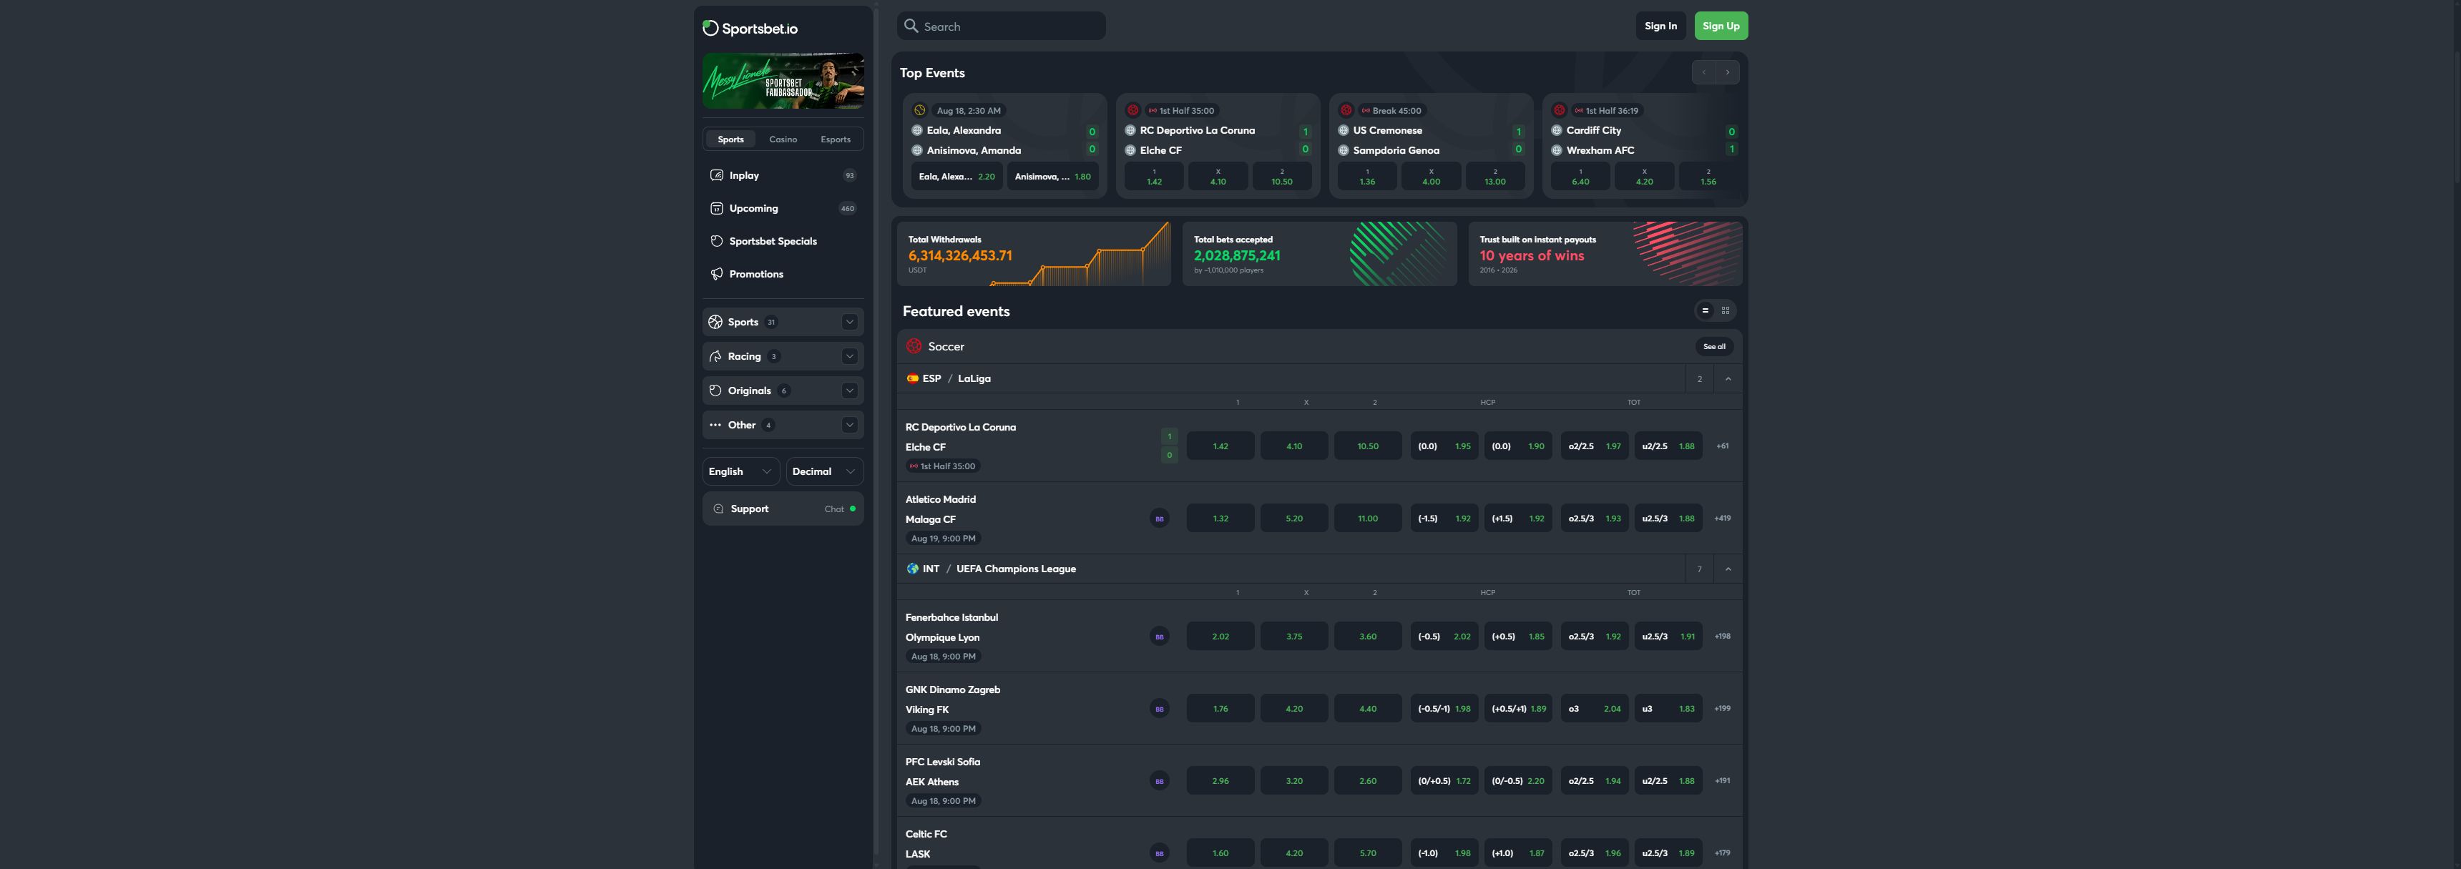The width and height of the screenshot is (2461, 869).
Task: Select u2/2.5 1.88 total for Levski Sofia
Action: tap(1668, 781)
